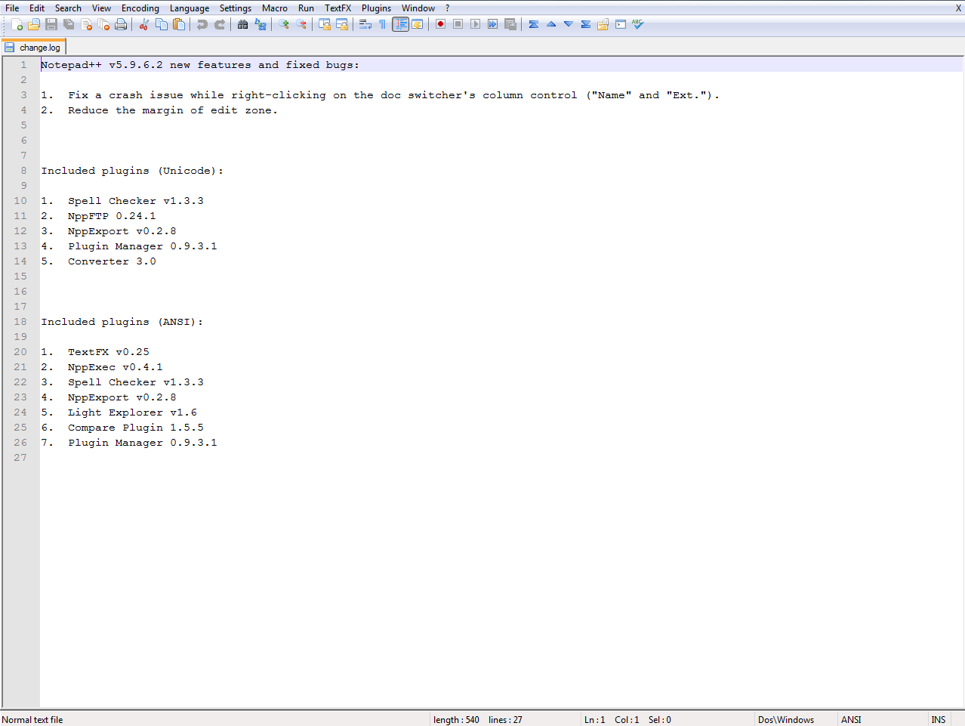The height and width of the screenshot is (726, 965).
Task: Open the Find dialog via the binoculars icon
Action: (242, 24)
